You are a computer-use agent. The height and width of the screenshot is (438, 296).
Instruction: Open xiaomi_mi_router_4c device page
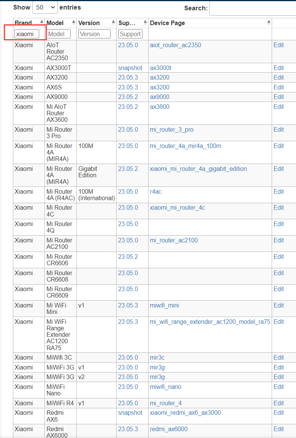click(x=177, y=207)
